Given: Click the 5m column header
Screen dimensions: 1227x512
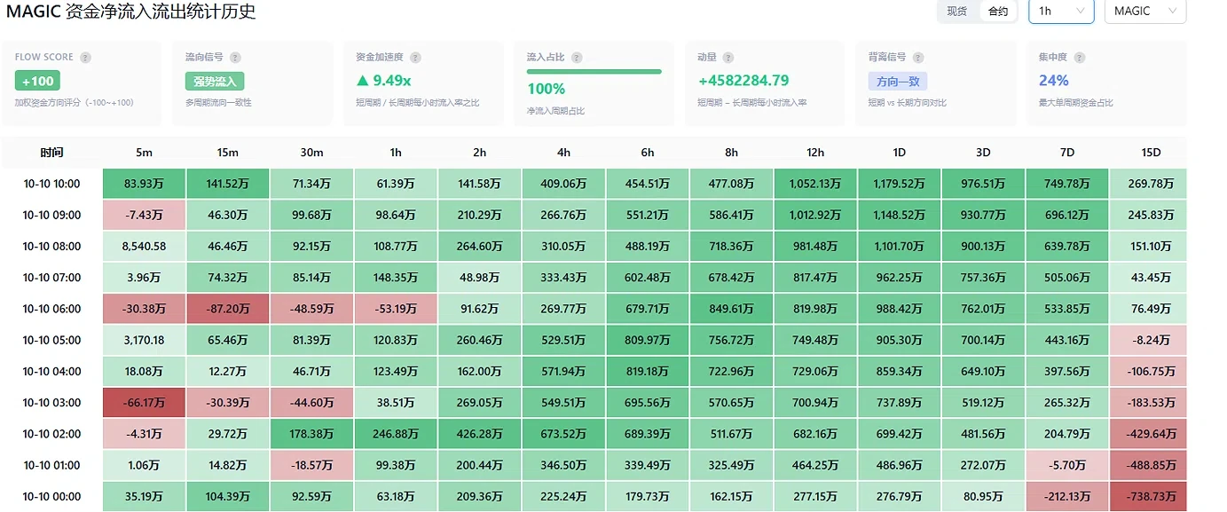Looking at the screenshot, I should (x=144, y=153).
